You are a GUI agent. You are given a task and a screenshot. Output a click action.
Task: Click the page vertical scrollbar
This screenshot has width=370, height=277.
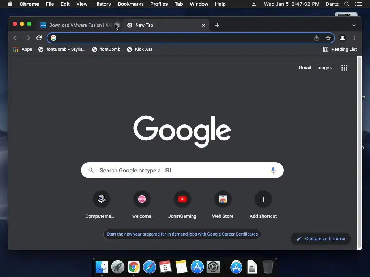[359, 153]
